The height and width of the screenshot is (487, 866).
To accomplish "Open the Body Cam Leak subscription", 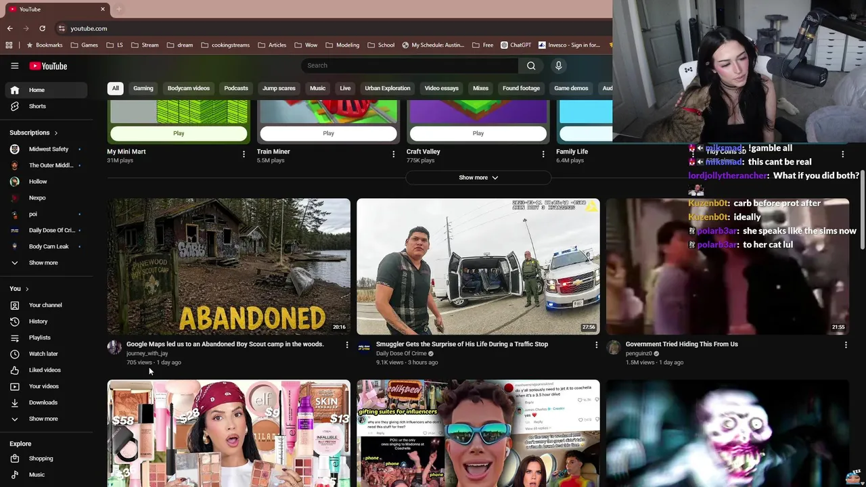I will tap(46, 246).
